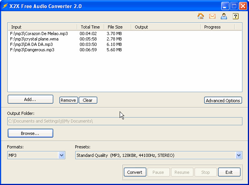Click the Standard Quality preset field
The height and width of the screenshot is (185, 249).
[159, 155]
